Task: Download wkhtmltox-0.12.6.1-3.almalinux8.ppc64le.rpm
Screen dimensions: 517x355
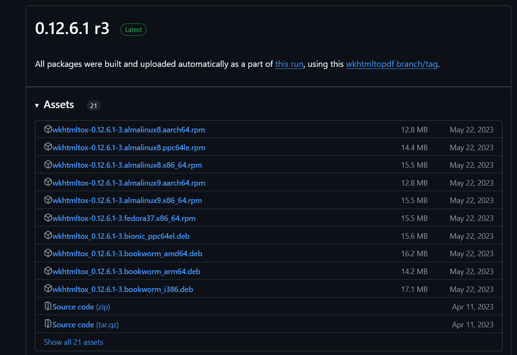Action: coord(129,148)
